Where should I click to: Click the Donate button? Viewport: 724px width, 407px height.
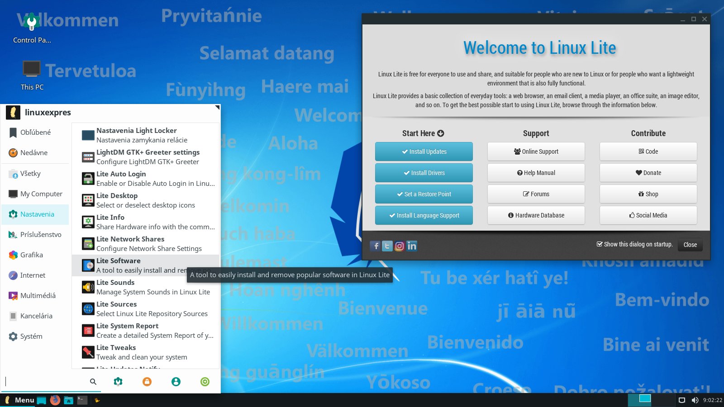pos(648,173)
